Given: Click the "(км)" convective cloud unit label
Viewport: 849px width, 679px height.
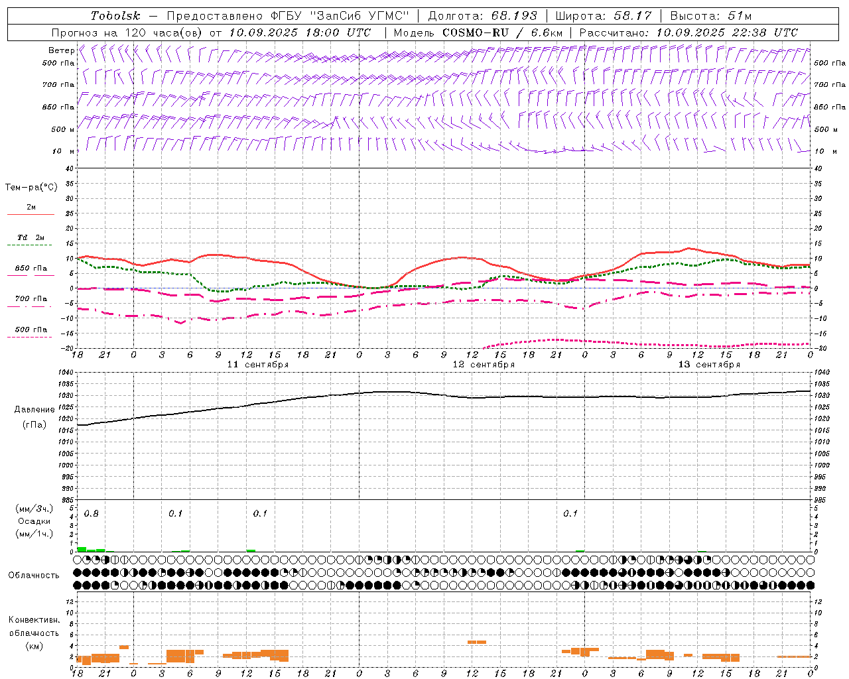Looking at the screenshot, I should pyautogui.click(x=34, y=647).
